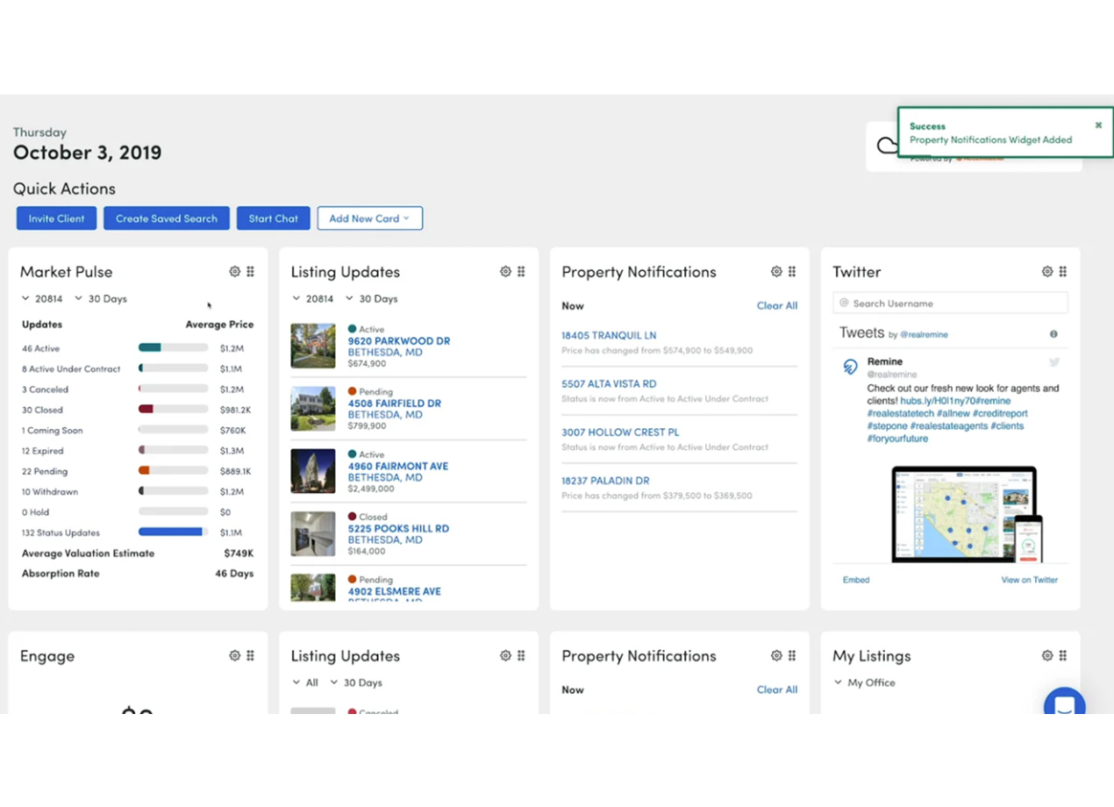Click the Twitter info icon beside Tweets
Screen dimensions: 1114x807
[x=1053, y=334]
